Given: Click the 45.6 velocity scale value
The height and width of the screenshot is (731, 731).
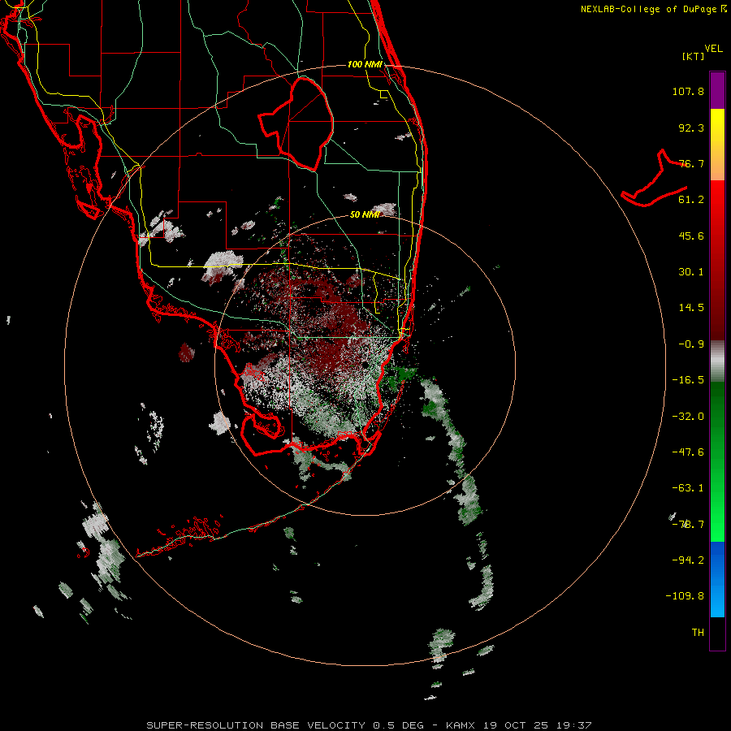Looking at the screenshot, I should (691, 236).
